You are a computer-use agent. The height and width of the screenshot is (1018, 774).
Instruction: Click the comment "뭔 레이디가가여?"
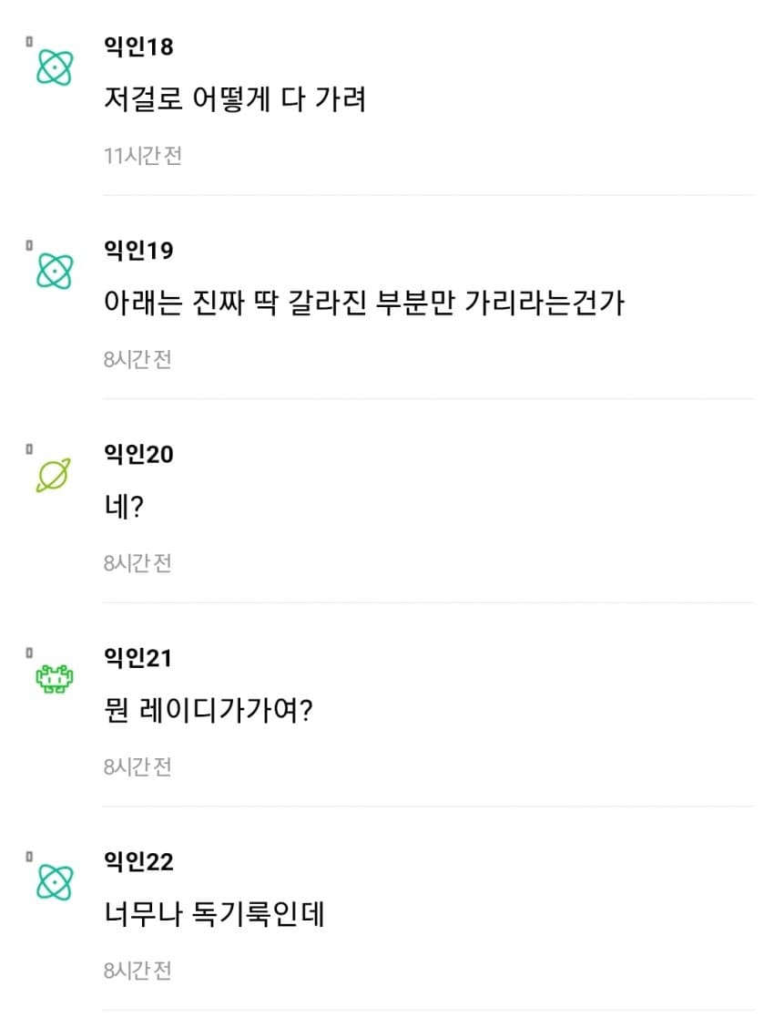(209, 710)
